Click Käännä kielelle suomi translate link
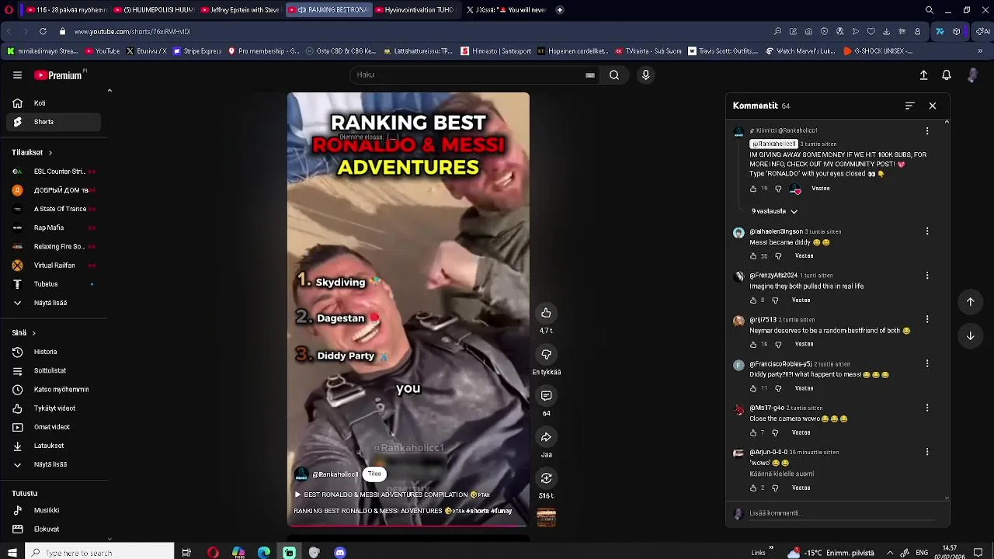The height and width of the screenshot is (559, 994). click(781, 474)
